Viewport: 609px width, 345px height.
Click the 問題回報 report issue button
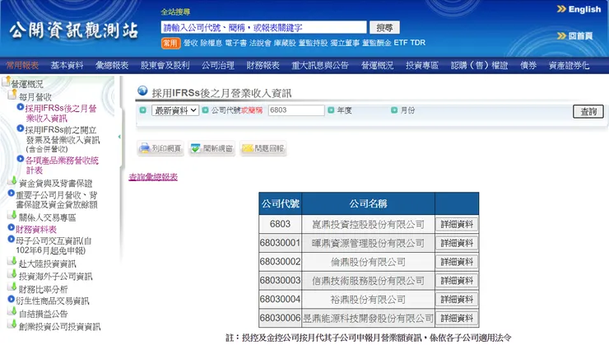(x=263, y=148)
